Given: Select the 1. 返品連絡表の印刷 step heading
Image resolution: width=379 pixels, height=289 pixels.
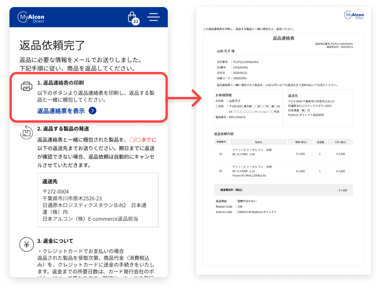Looking at the screenshot, I should [x=62, y=83].
